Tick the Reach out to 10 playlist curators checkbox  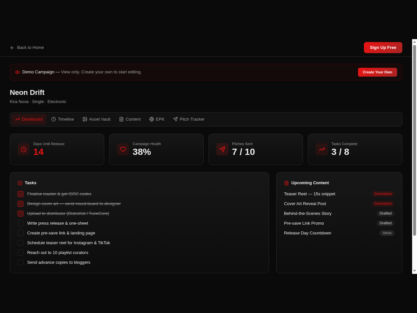coord(21,253)
